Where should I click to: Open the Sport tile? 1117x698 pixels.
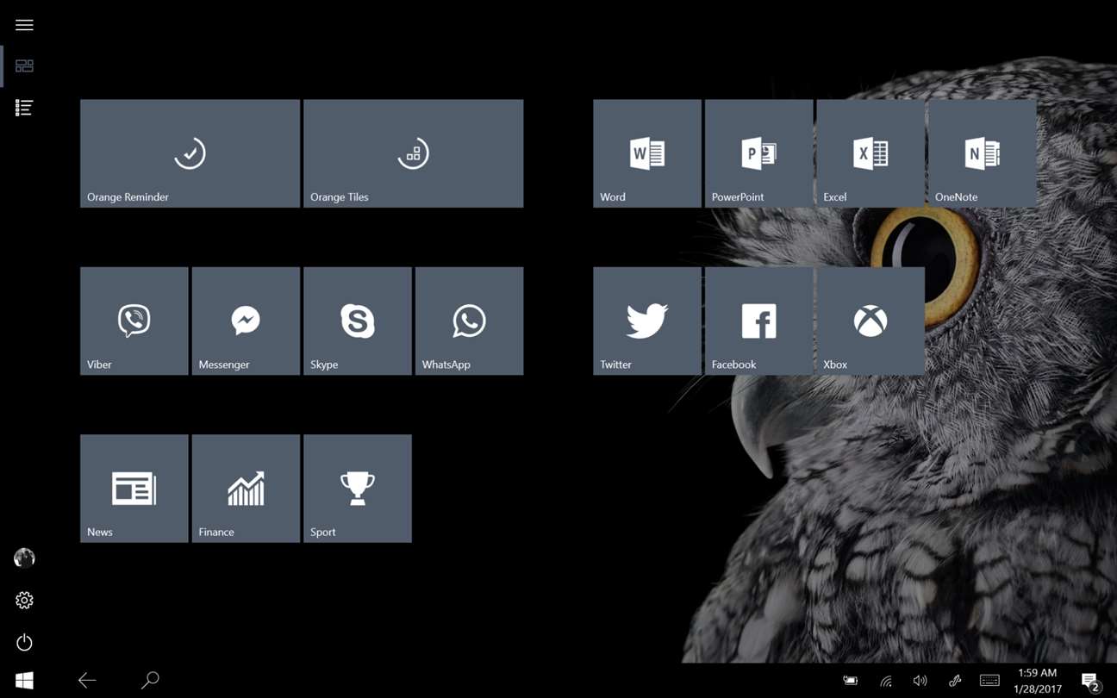pos(357,489)
